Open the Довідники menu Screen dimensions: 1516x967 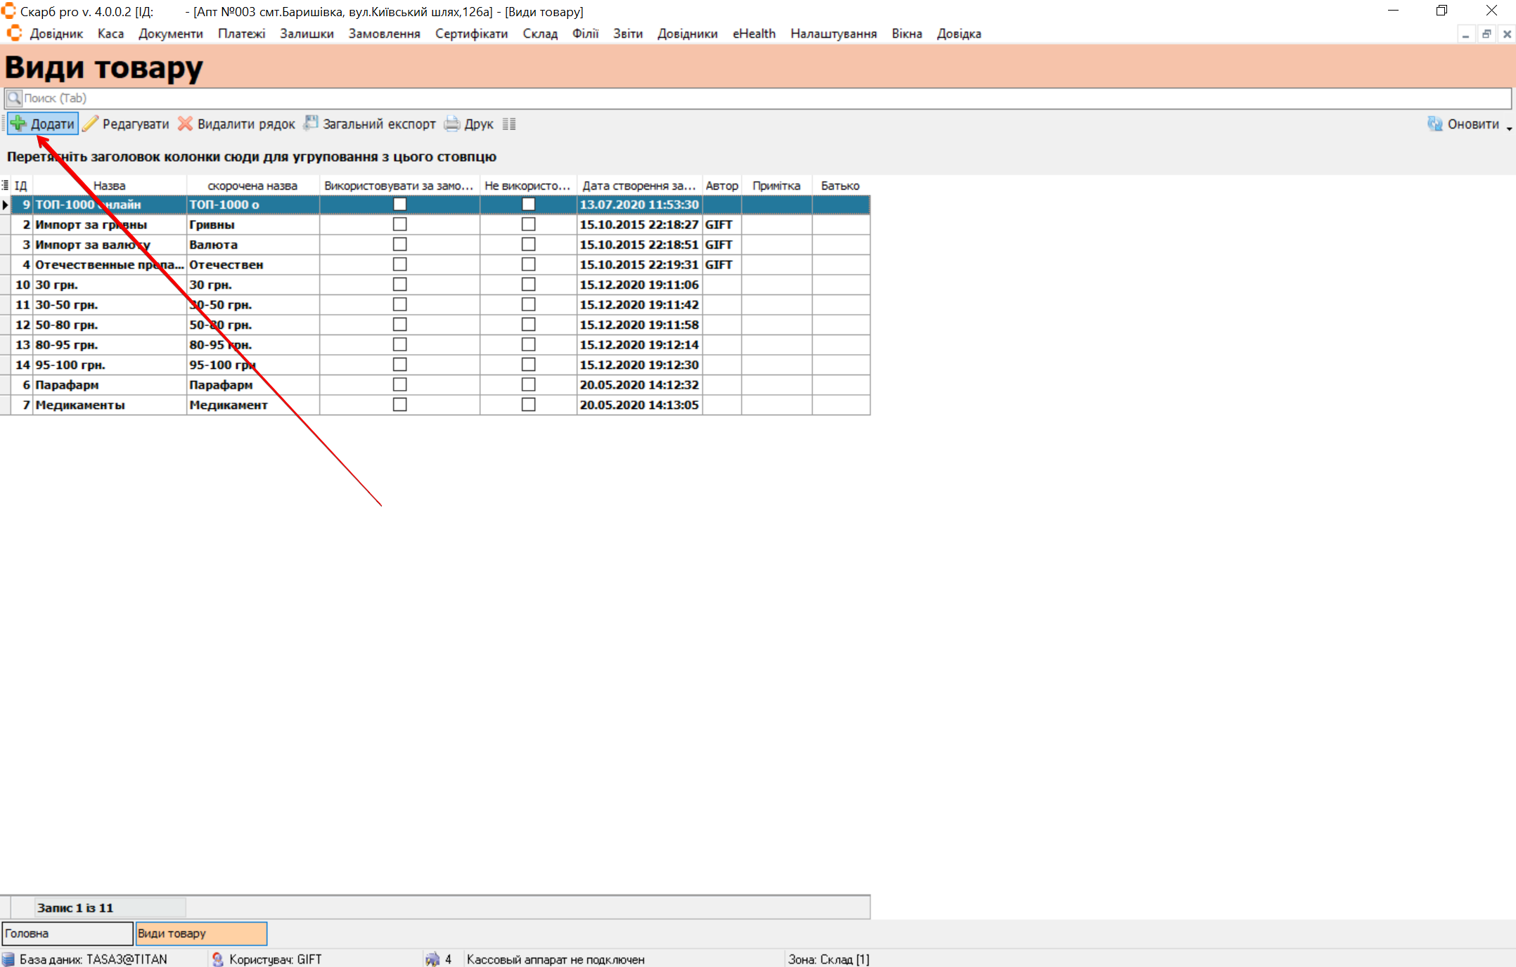pyautogui.click(x=687, y=34)
